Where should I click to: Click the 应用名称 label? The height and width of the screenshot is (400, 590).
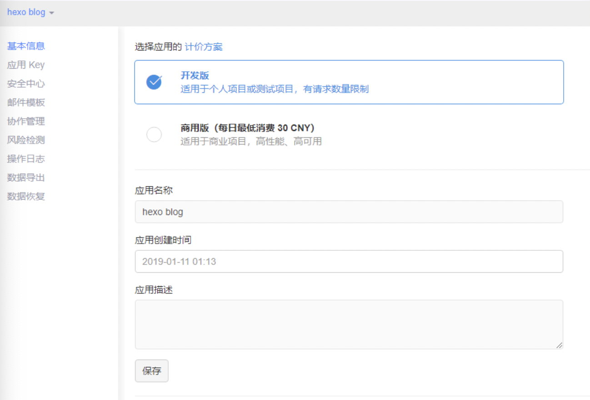[x=154, y=190]
